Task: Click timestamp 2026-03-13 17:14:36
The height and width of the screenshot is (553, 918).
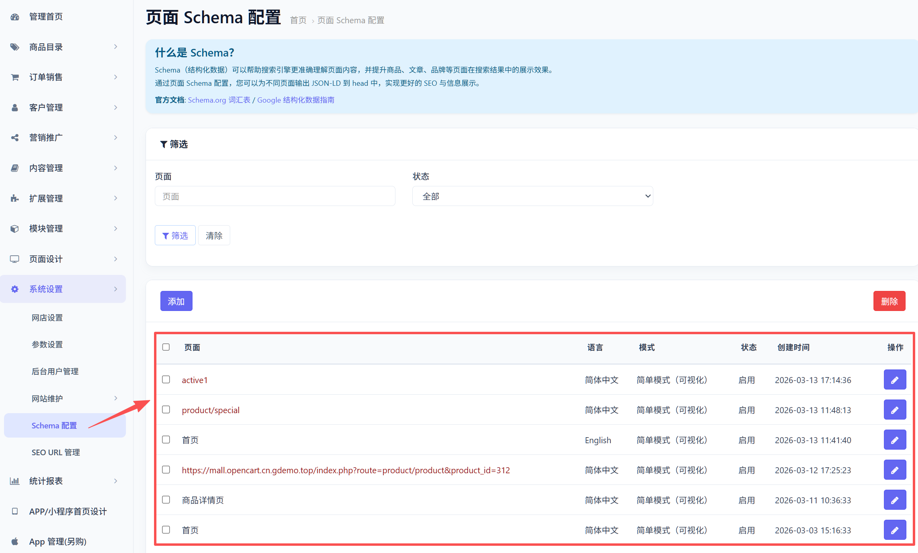Action: 813,380
